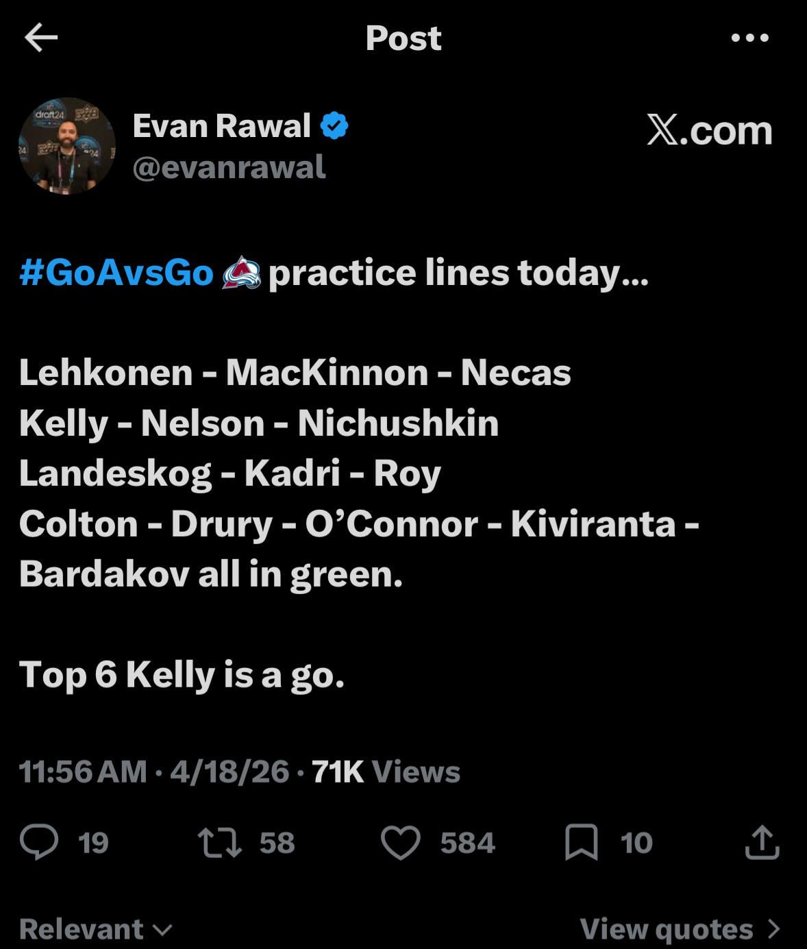Click the reply speech bubble icon
This screenshot has height=949, width=807.
39,842
